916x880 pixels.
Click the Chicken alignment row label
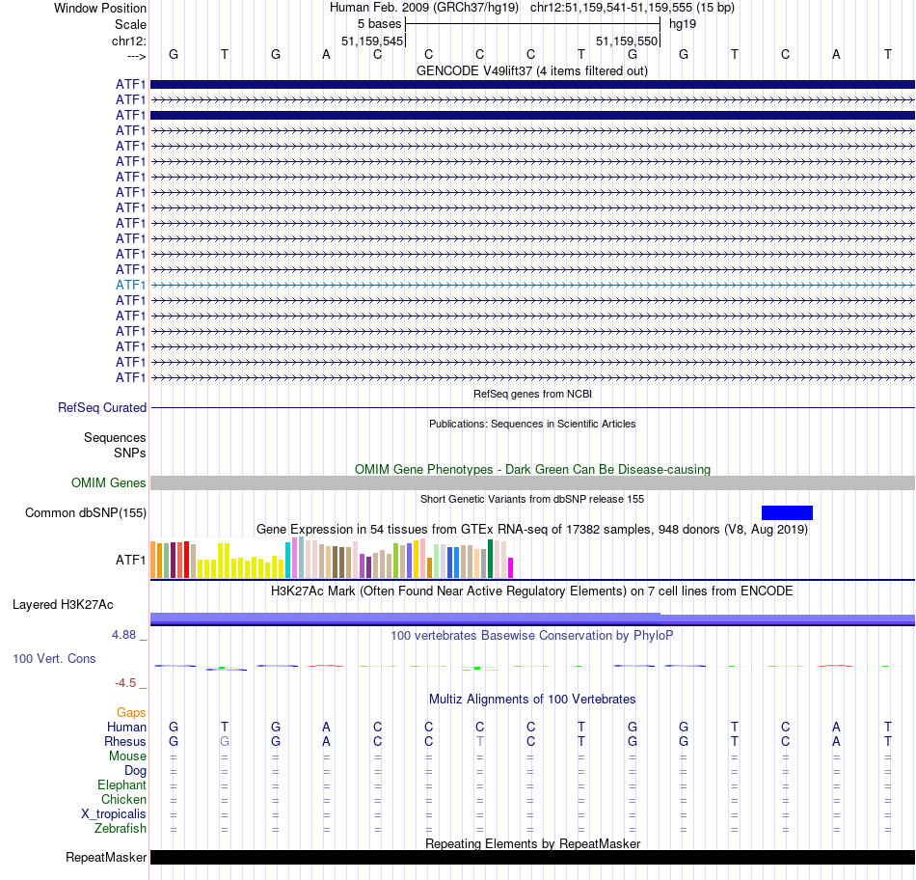[123, 799]
